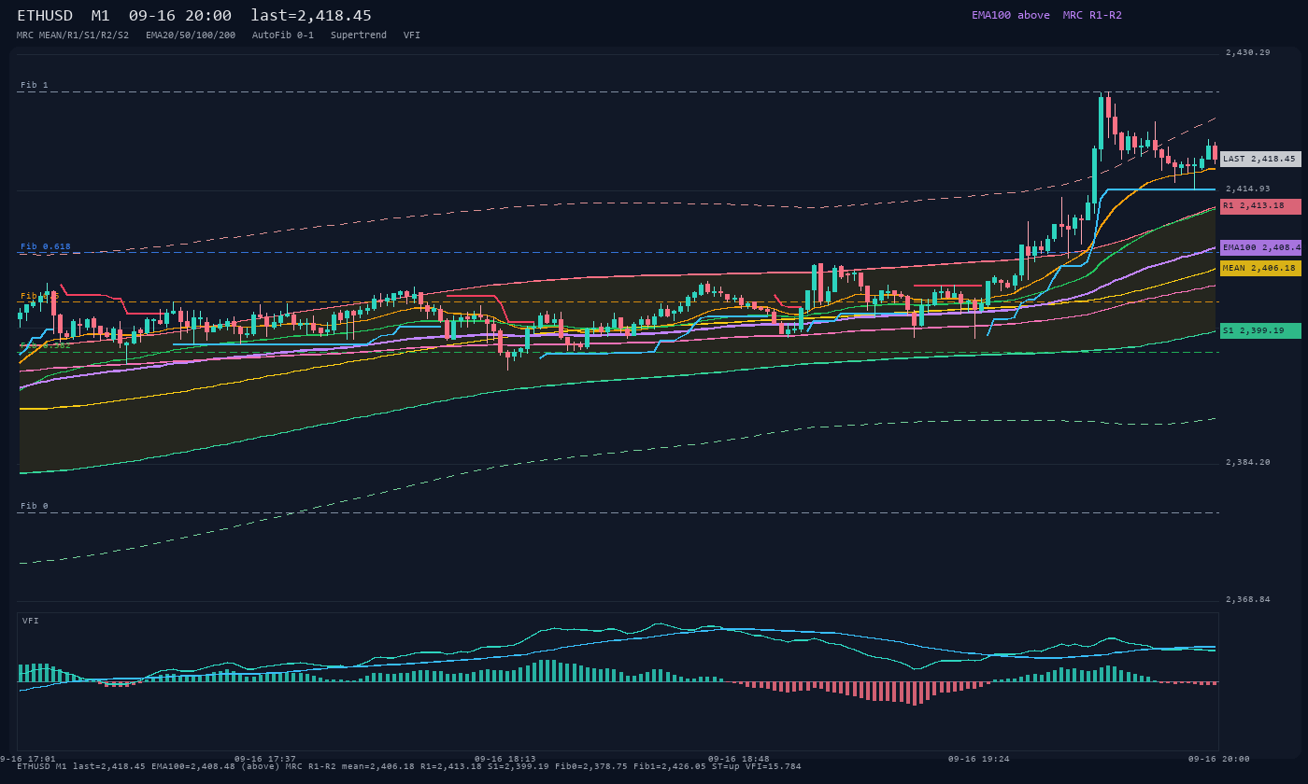Click the VFI entry in the top legend row

point(412,35)
